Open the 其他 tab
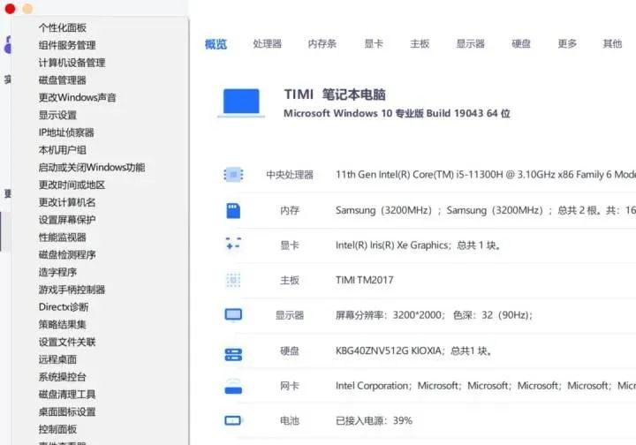The image size is (636, 445). coord(612,43)
